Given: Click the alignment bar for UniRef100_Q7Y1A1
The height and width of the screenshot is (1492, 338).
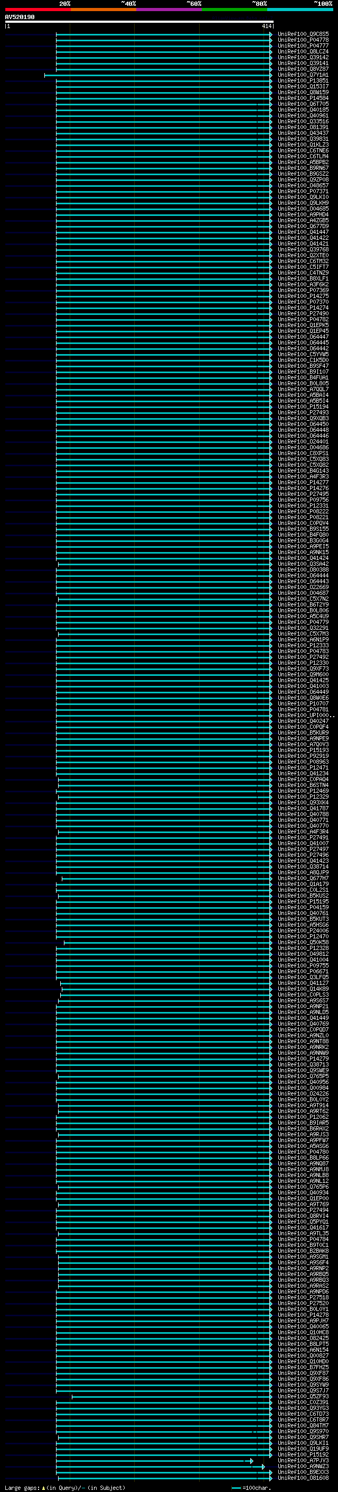Looking at the screenshot, I should [158, 75].
